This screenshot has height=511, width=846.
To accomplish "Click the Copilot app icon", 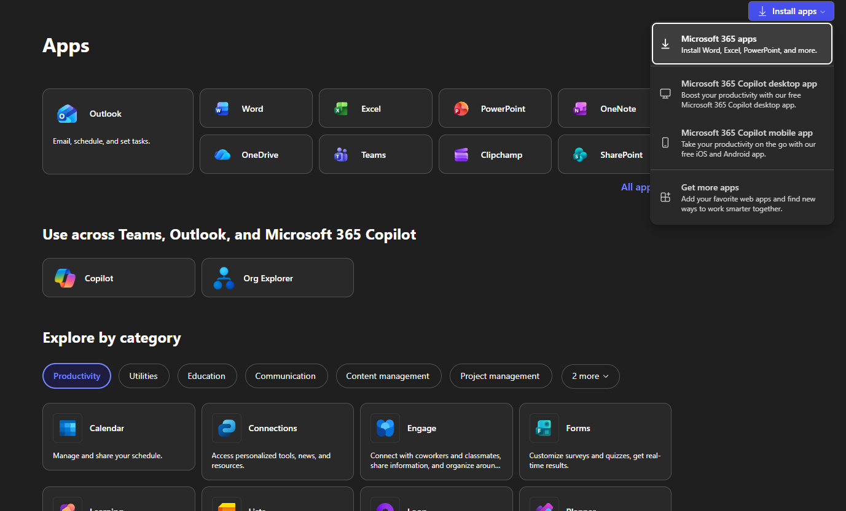I will click(65, 278).
